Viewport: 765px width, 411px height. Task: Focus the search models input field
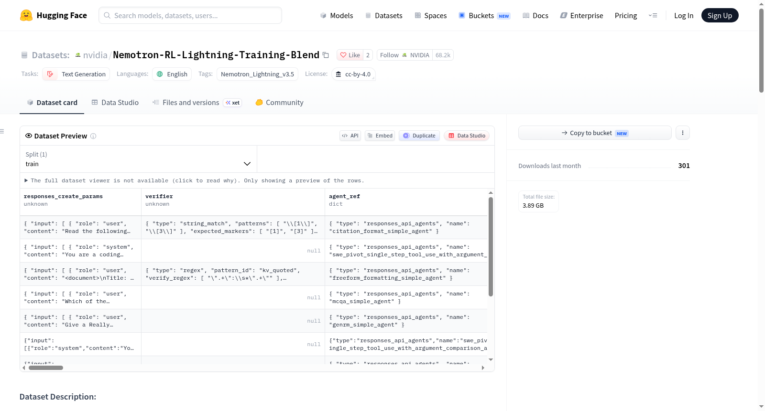point(190,15)
